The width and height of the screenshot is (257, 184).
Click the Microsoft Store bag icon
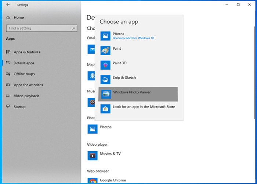105,109
